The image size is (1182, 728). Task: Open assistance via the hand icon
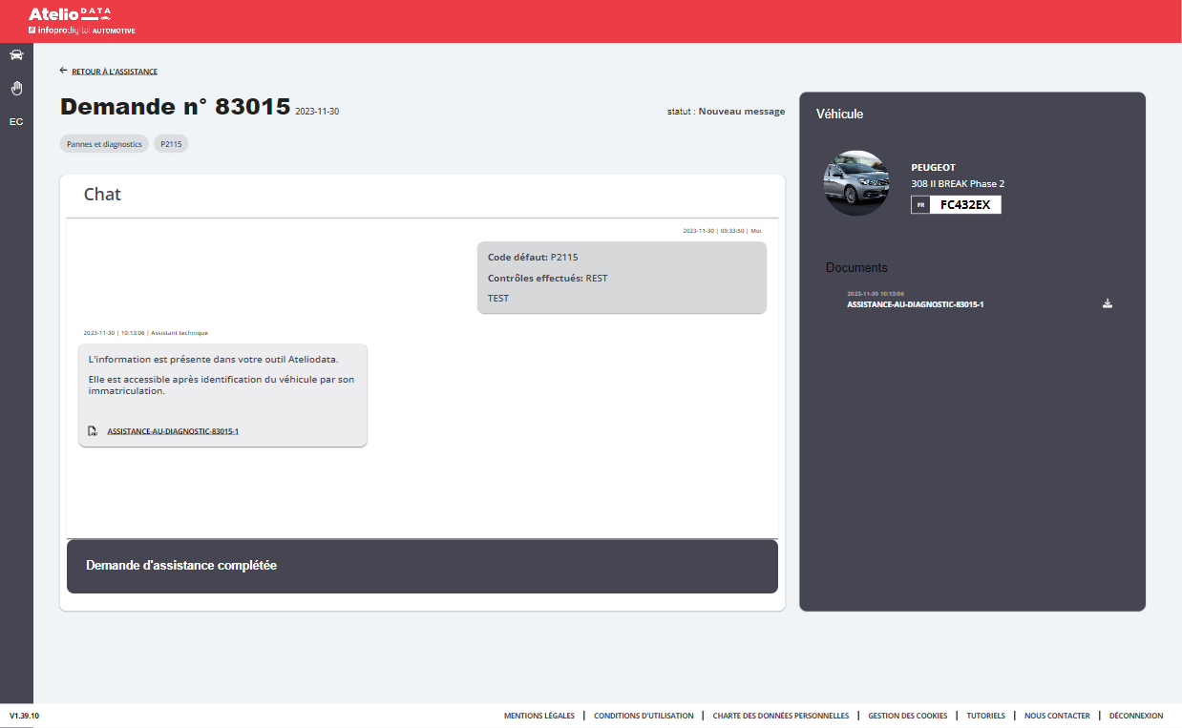tap(16, 88)
